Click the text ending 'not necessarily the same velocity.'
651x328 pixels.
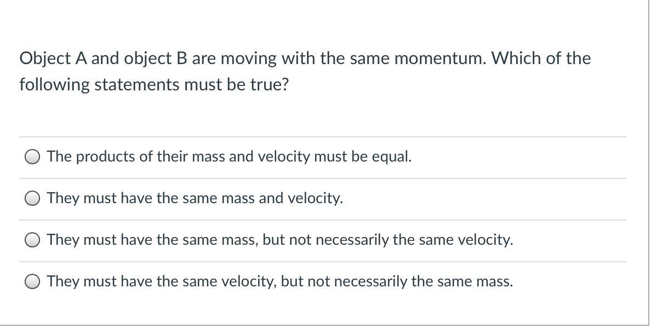tap(280, 240)
